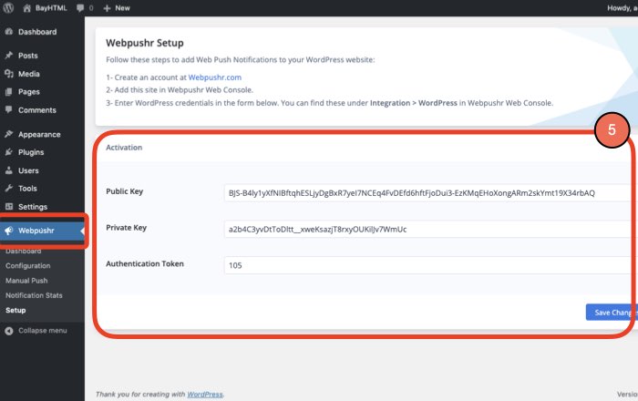
Task: Open the comments bubble icon in admin bar
Action: point(80,8)
